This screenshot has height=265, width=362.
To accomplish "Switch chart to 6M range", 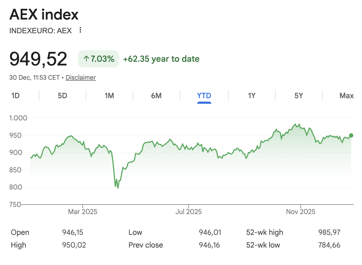I will click(156, 96).
